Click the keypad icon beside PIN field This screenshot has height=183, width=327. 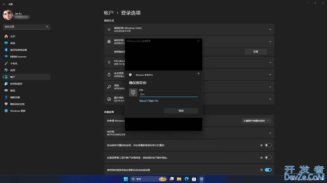[133, 92]
